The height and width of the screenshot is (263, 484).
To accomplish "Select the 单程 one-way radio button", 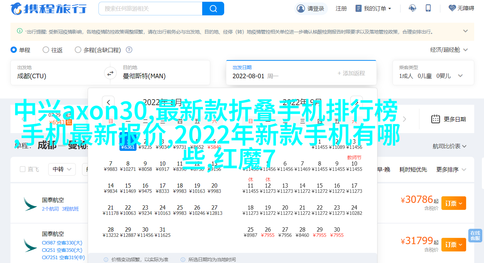I will 14,50.
